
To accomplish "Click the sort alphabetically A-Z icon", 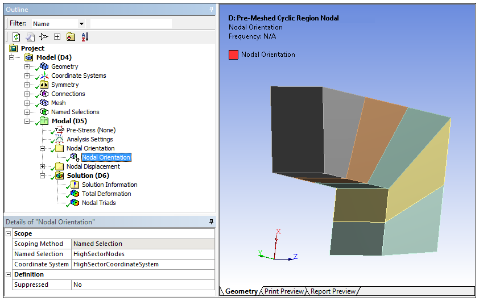I will pos(85,37).
